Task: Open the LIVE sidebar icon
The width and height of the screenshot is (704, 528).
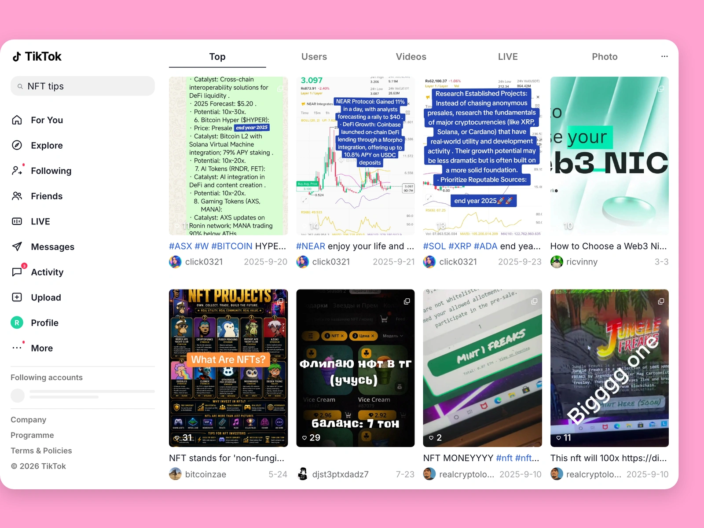Action: (x=17, y=221)
